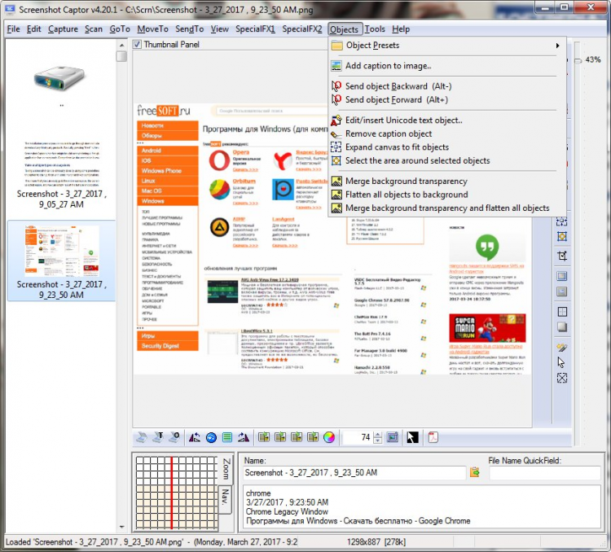The image size is (611, 552).
Task: Open the MoveTo menu
Action: [152, 29]
